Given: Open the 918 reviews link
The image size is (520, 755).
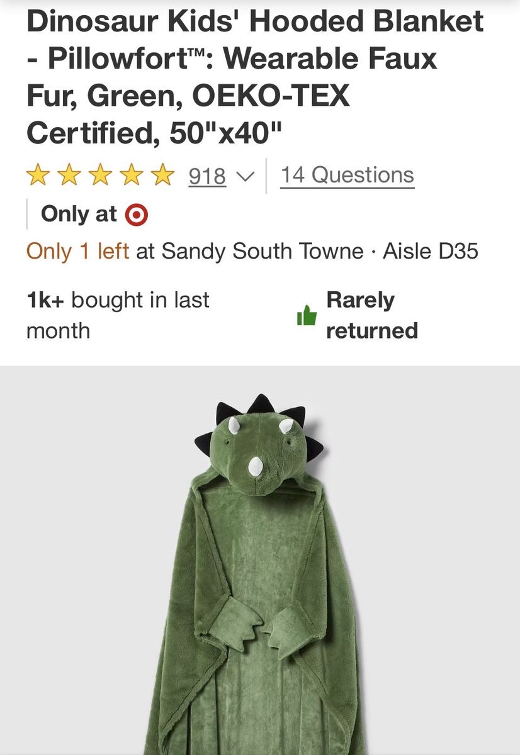Looking at the screenshot, I should point(207,176).
